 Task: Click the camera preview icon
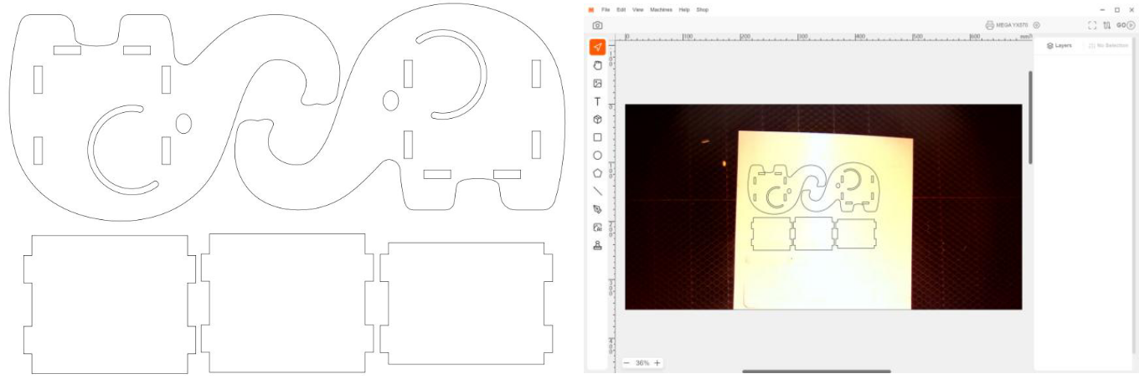click(x=597, y=25)
